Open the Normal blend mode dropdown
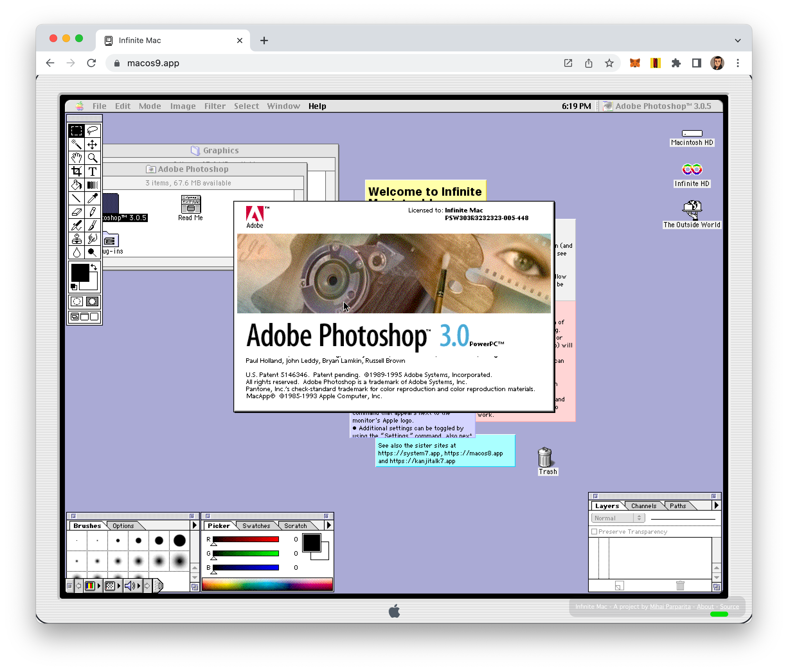The image size is (788, 671). click(618, 518)
